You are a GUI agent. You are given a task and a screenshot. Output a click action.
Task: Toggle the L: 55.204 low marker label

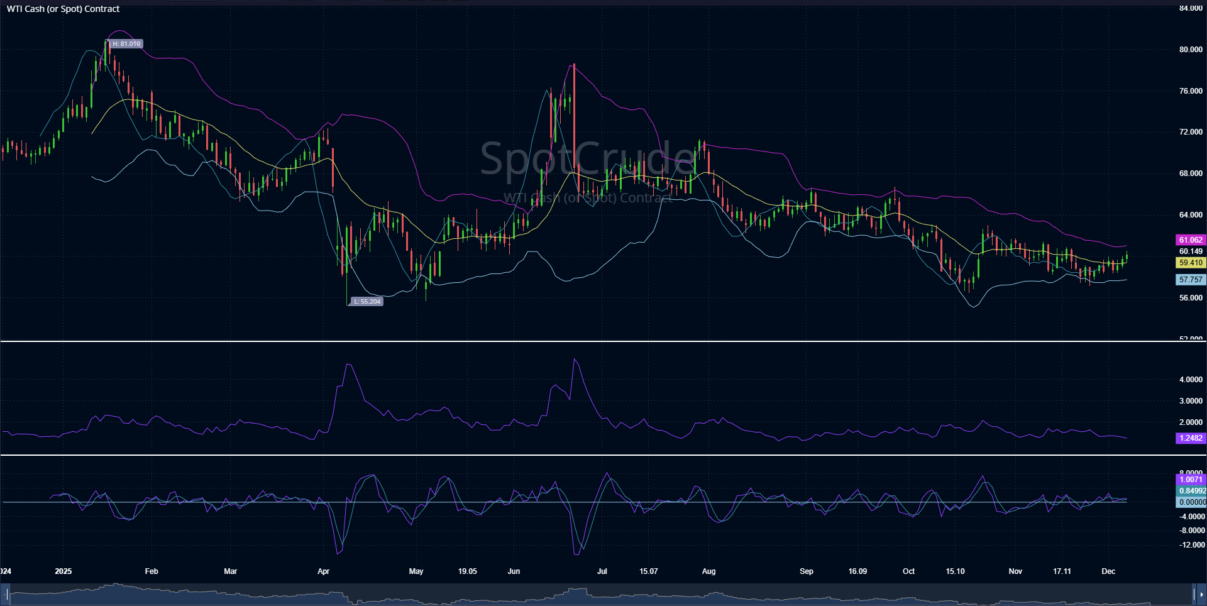(367, 301)
